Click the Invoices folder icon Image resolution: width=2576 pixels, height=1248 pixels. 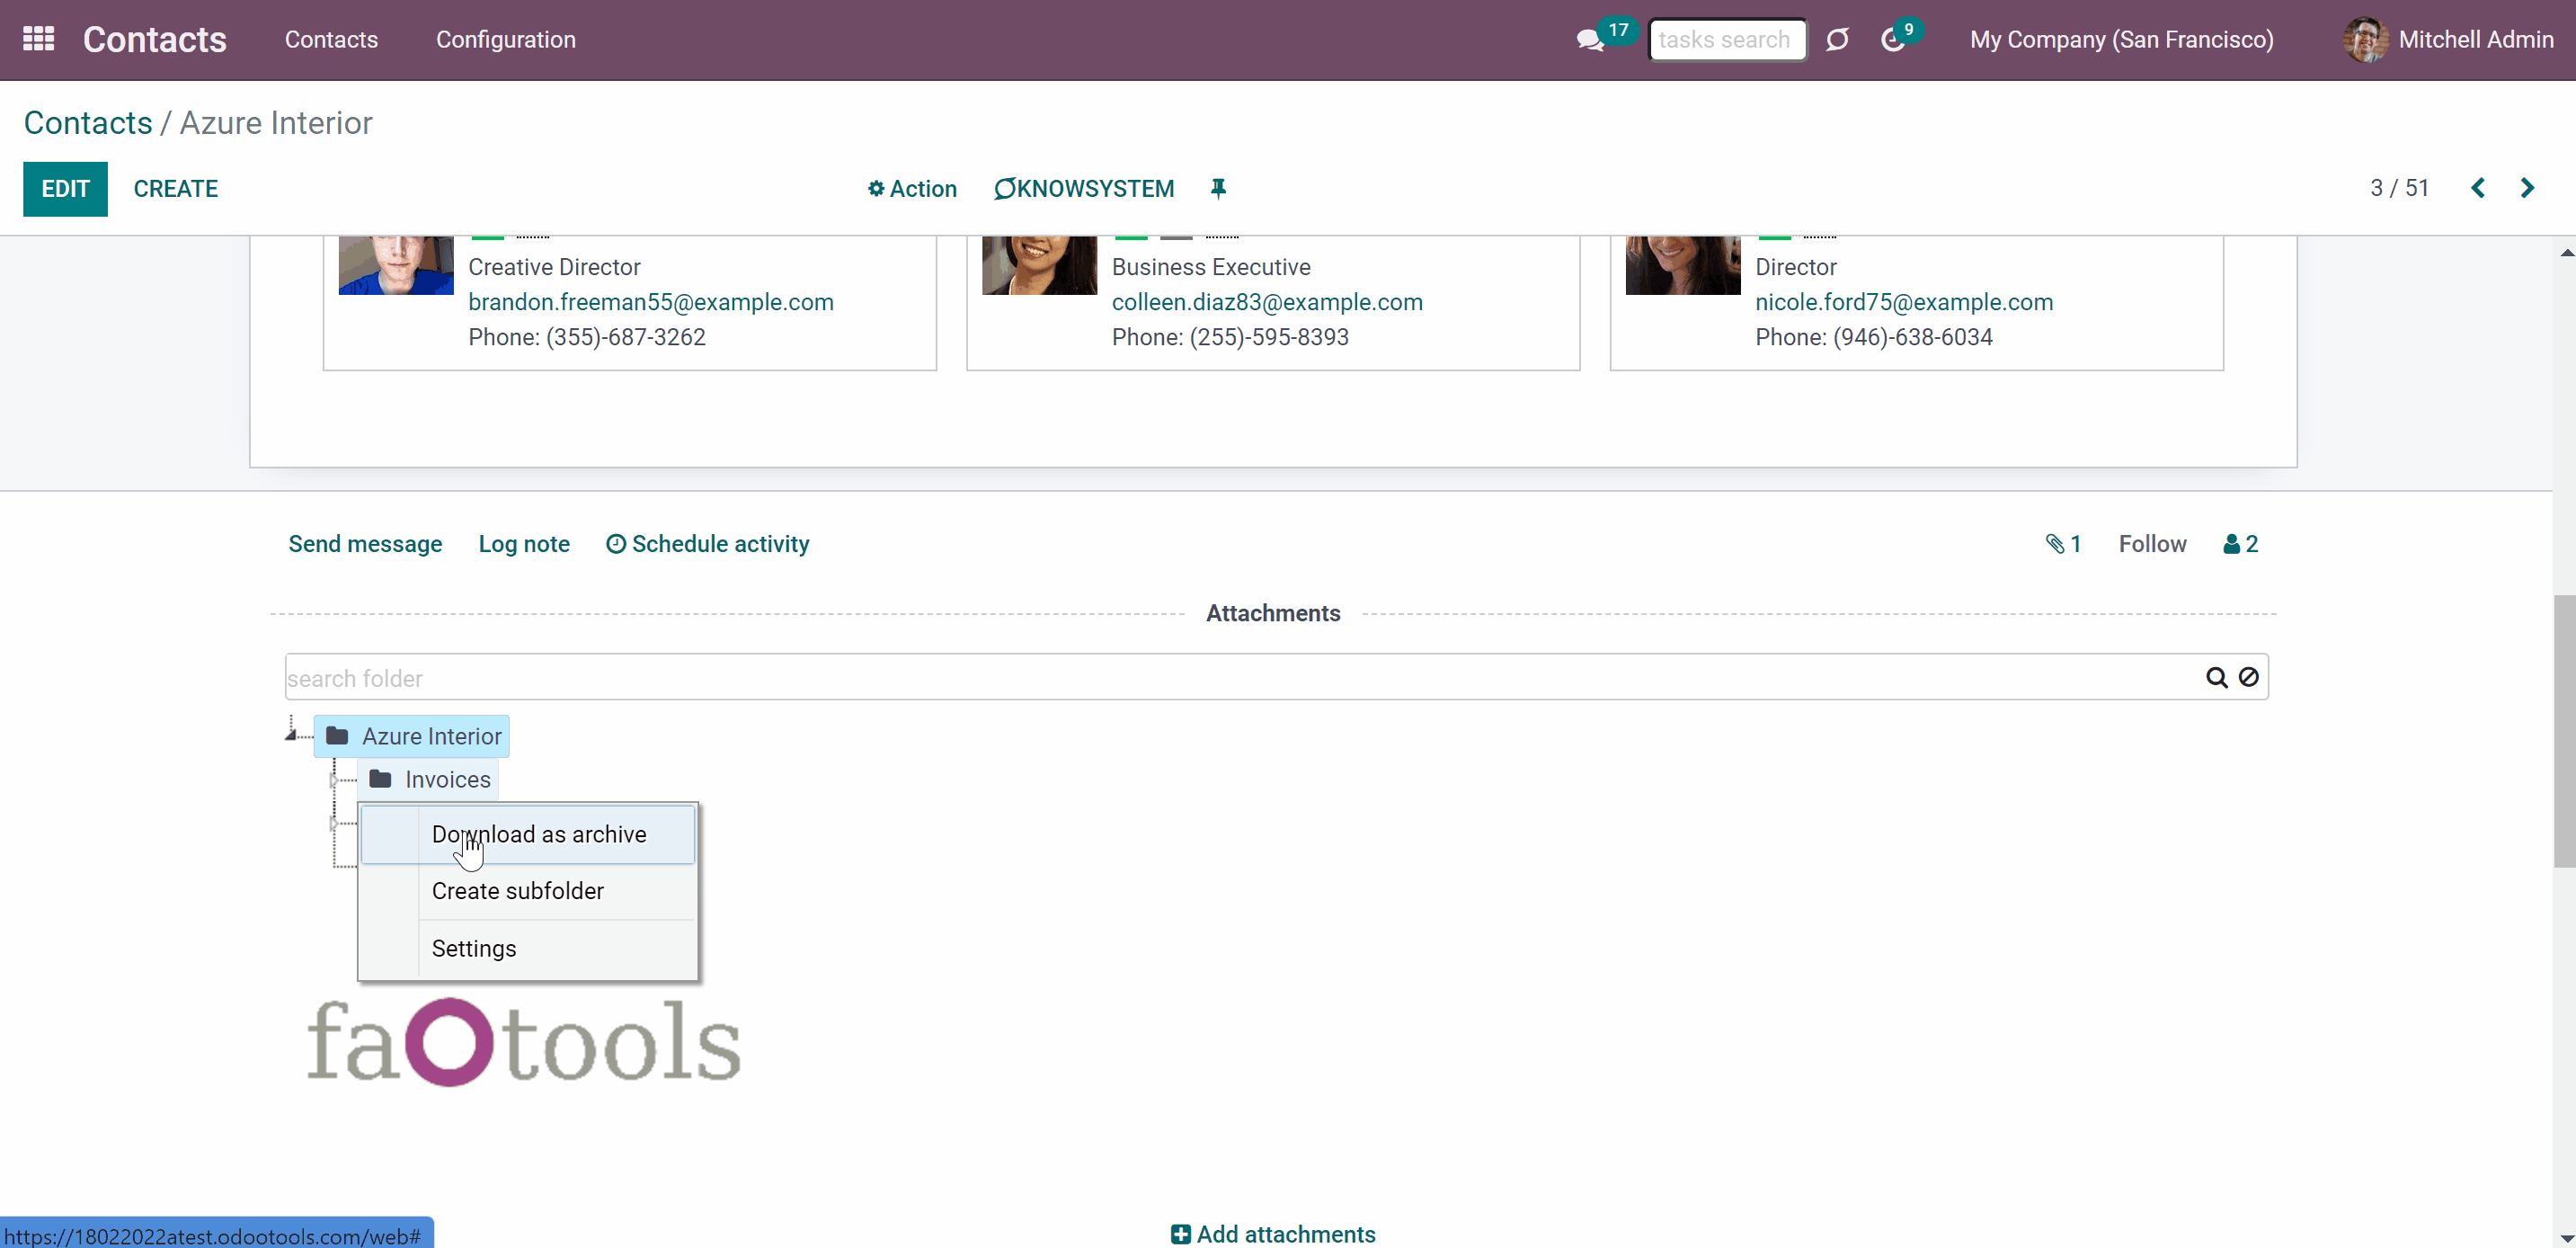[x=380, y=779]
